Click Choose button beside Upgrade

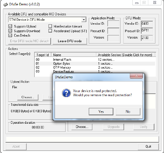tap(82, 127)
